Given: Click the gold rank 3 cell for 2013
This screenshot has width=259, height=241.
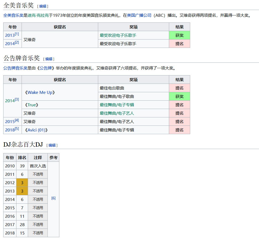Looking at the screenshot, I should 22,191.
